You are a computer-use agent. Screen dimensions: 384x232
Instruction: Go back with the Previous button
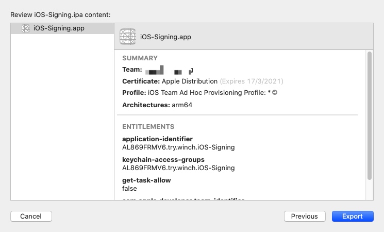click(305, 217)
